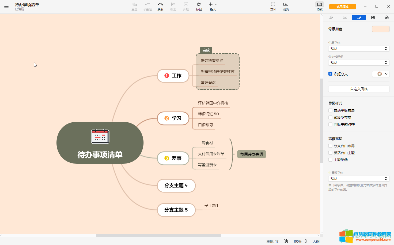This screenshot has width=394, height=245.
Task: Select the 学习 branch topic
Action: coord(173,118)
